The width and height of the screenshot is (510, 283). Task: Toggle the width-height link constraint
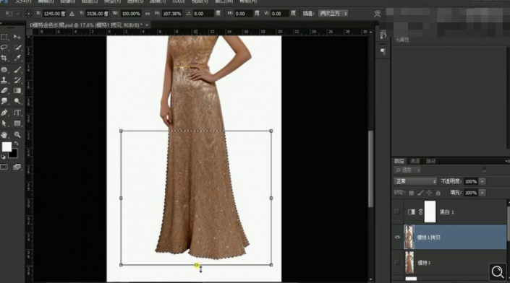148,14
